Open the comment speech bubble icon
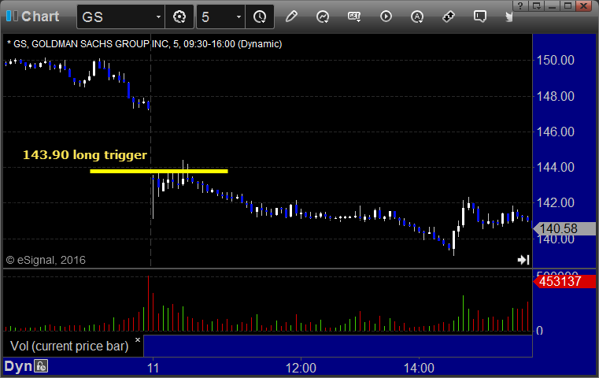The width and height of the screenshot is (599, 378). 480,17
